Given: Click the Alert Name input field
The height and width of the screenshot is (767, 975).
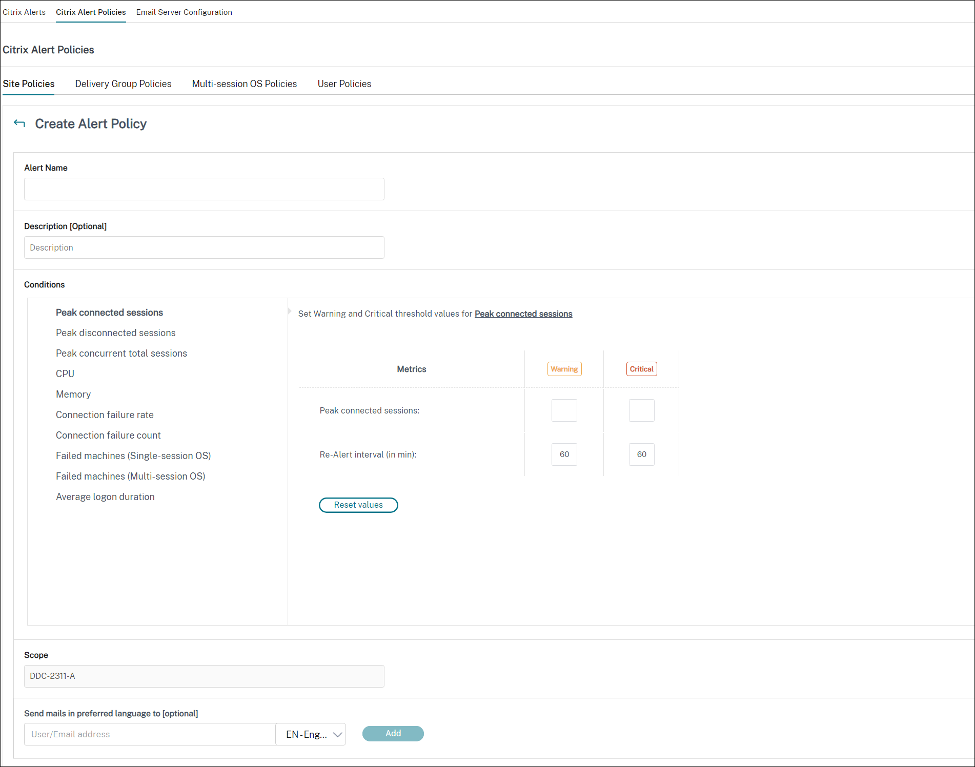Looking at the screenshot, I should click(204, 189).
